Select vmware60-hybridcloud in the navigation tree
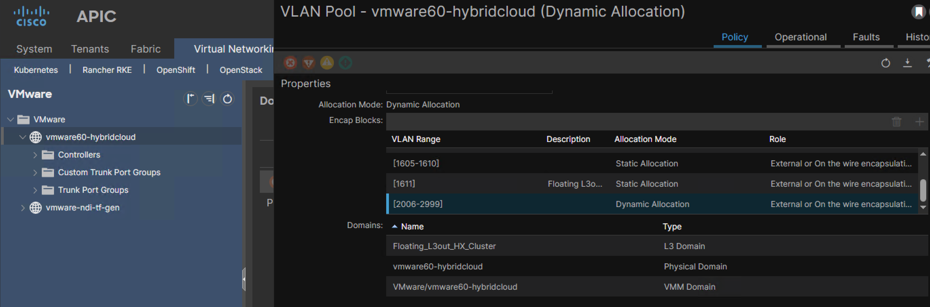The width and height of the screenshot is (930, 307). 91,137
